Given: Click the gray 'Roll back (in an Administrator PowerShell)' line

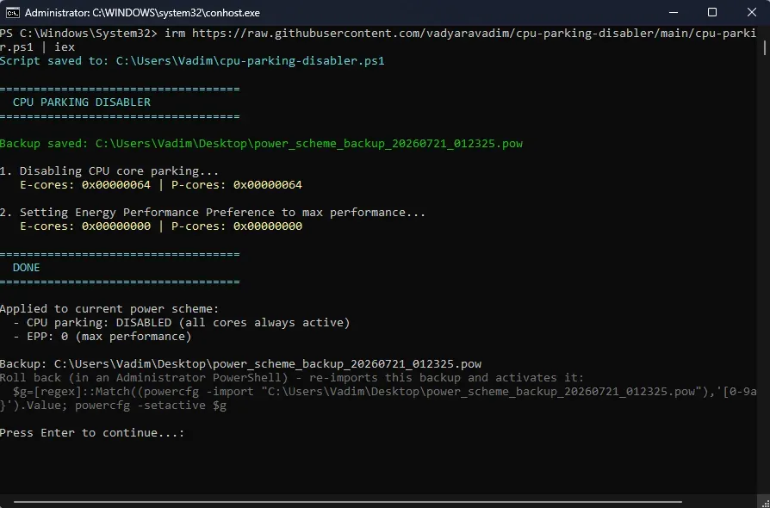Looking at the screenshot, I should coord(292,377).
